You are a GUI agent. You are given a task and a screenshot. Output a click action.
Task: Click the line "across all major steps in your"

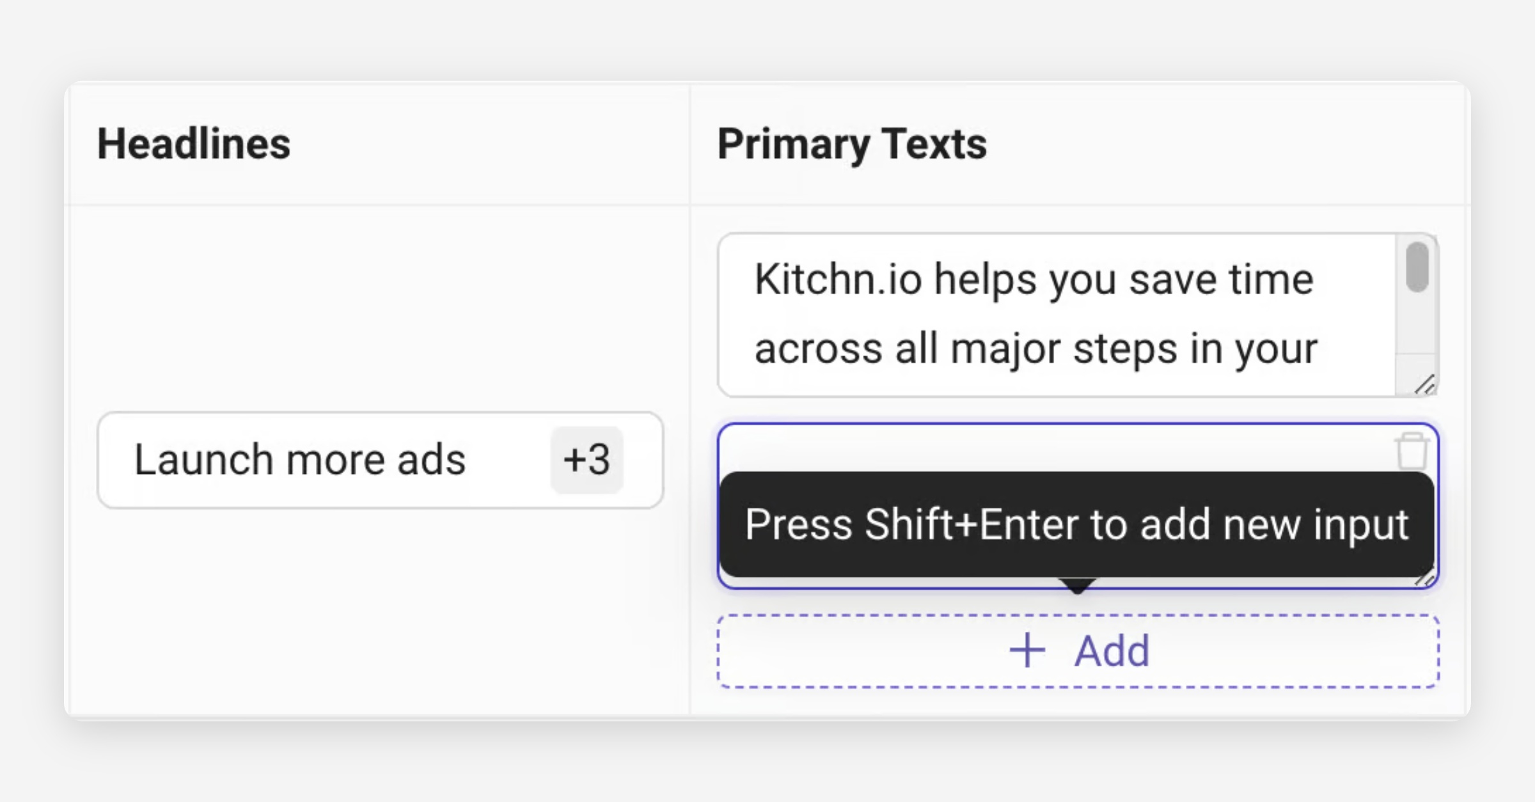pos(1036,349)
